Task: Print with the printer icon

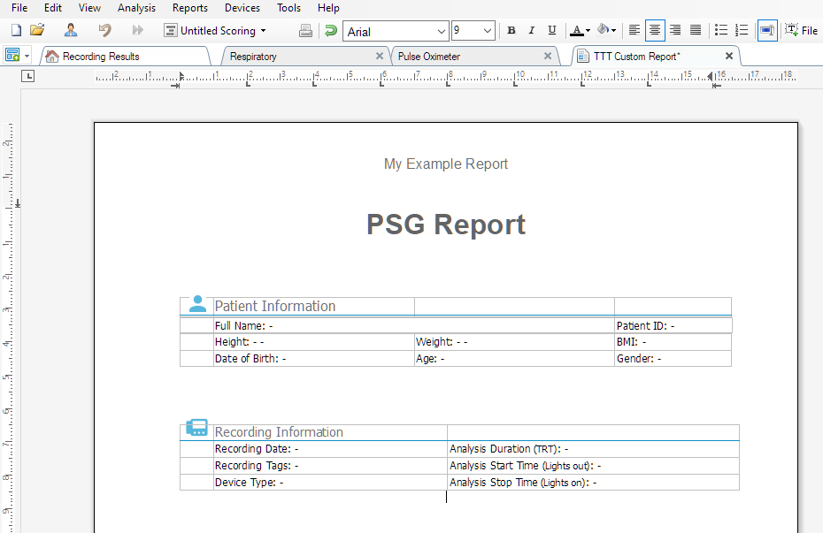Action: click(x=305, y=31)
